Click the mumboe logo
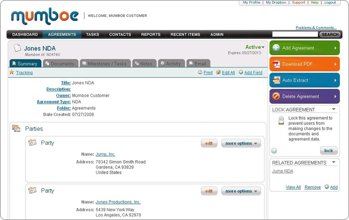349x220 pixels. tap(45, 16)
